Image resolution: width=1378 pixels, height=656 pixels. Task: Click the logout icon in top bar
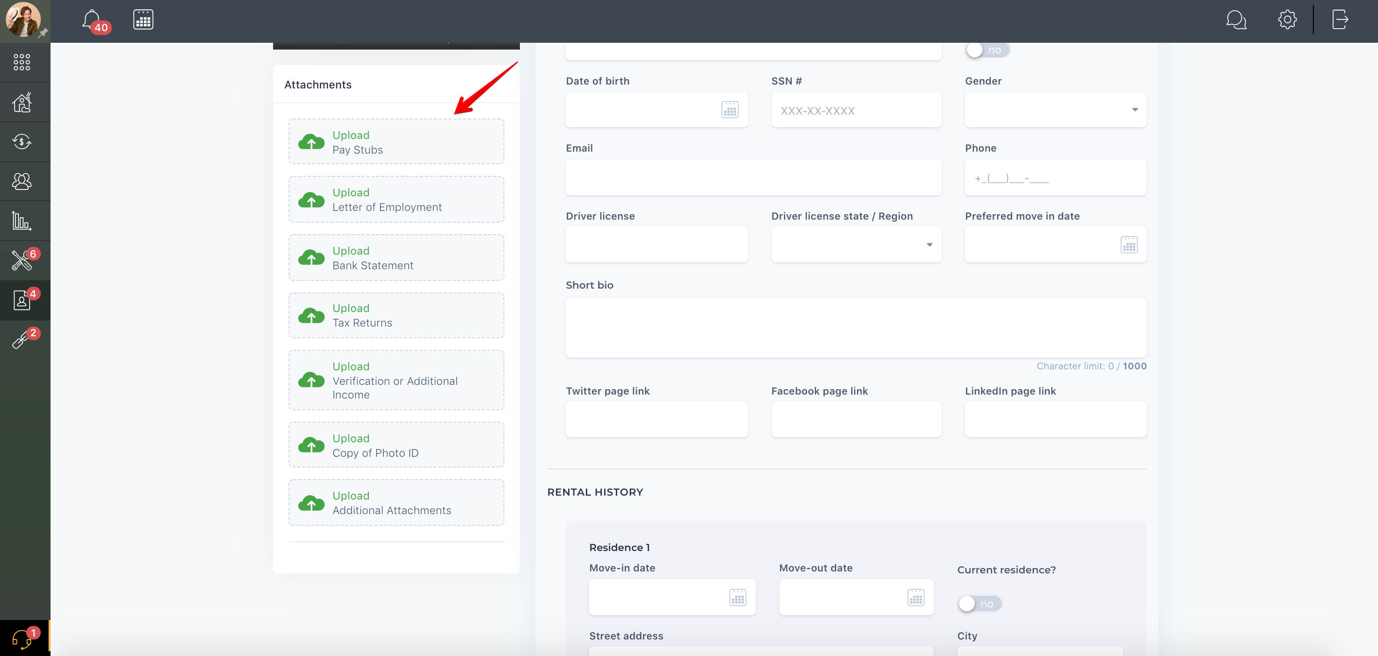tap(1340, 20)
